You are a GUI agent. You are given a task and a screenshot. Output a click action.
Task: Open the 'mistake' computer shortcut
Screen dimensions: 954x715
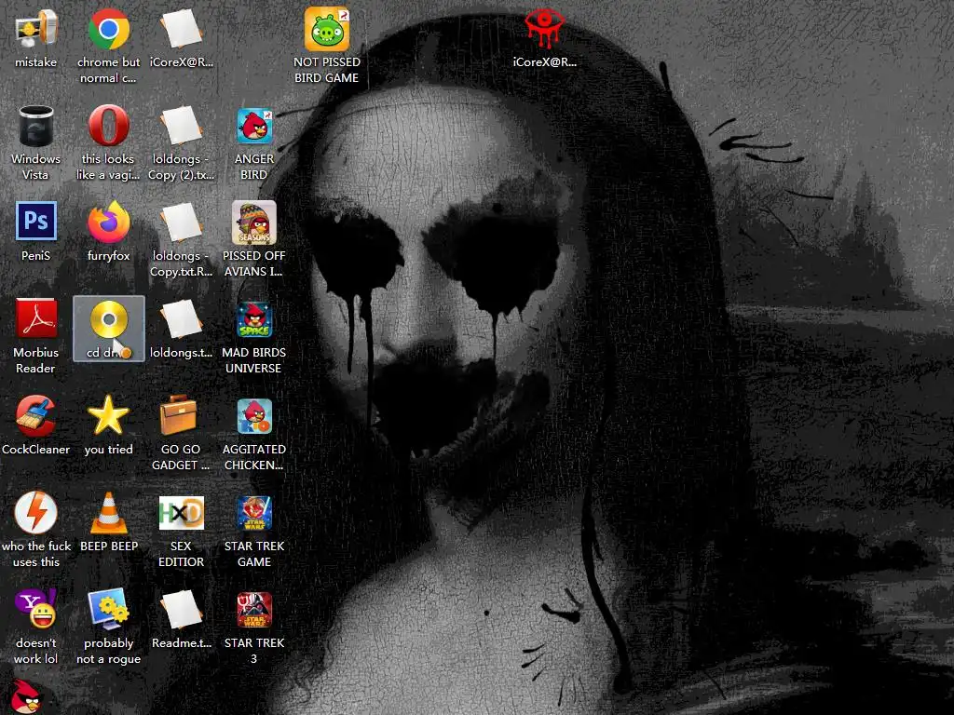click(36, 29)
